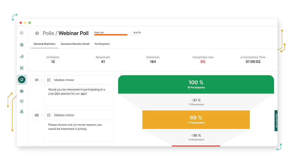294x165 pixels.
Task: Switch to Participants tab
Action: (x=102, y=44)
